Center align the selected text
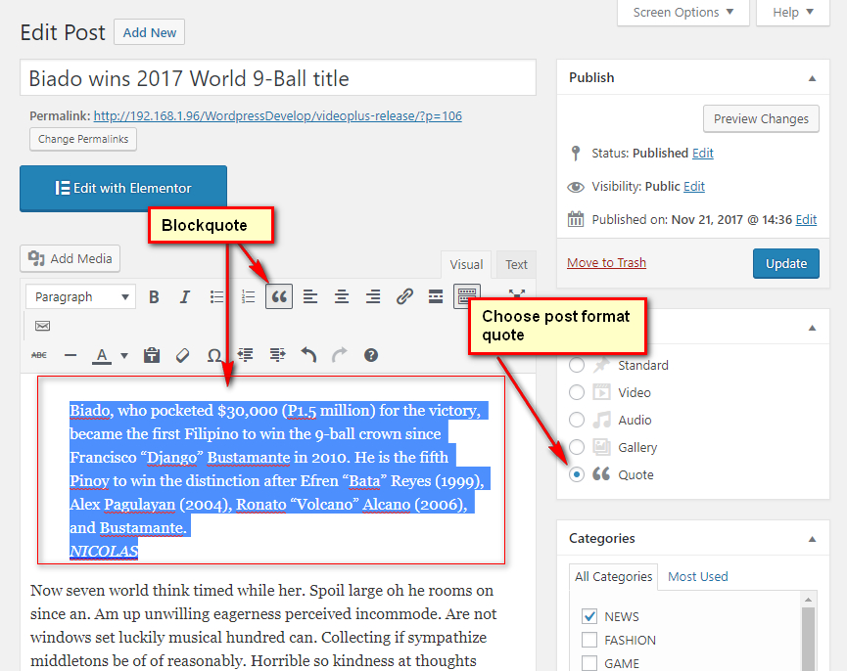Image resolution: width=847 pixels, height=671 pixels. 342,297
